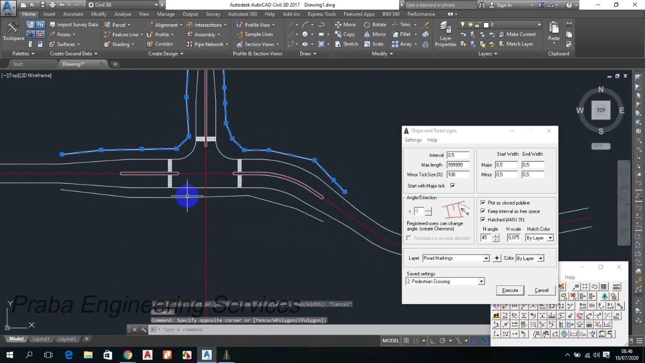The height and width of the screenshot is (363, 645).
Task: Click Make Current layer tool
Action: tap(517, 34)
